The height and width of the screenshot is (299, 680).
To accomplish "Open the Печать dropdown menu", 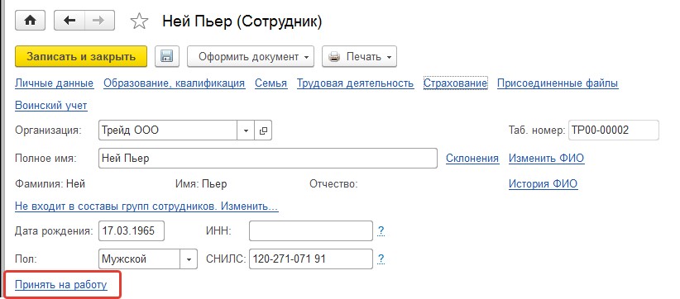I will 359,57.
